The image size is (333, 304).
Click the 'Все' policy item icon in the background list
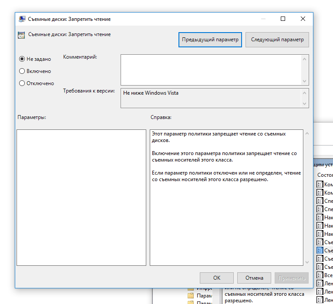click(320, 275)
